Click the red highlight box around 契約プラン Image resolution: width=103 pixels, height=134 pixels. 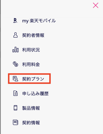tap(29, 79)
